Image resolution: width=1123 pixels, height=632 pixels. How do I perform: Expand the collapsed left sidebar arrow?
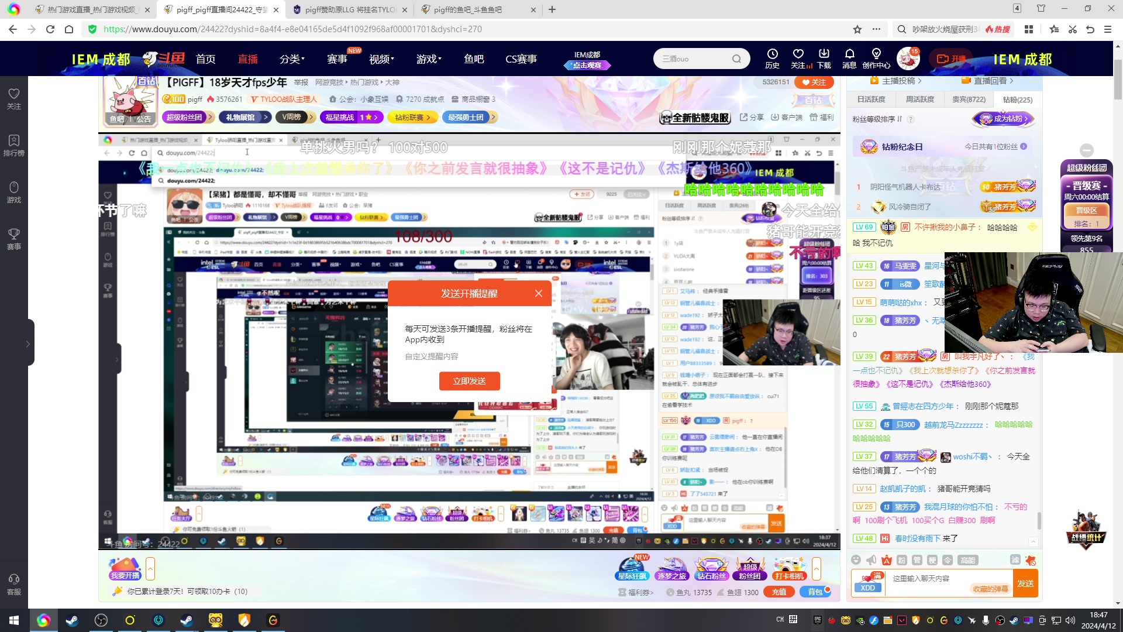(27, 344)
